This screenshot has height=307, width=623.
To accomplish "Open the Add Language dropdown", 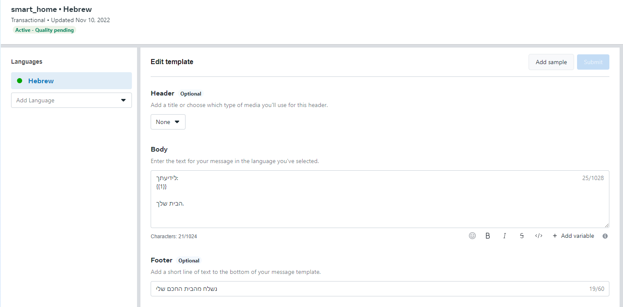I will click(71, 100).
